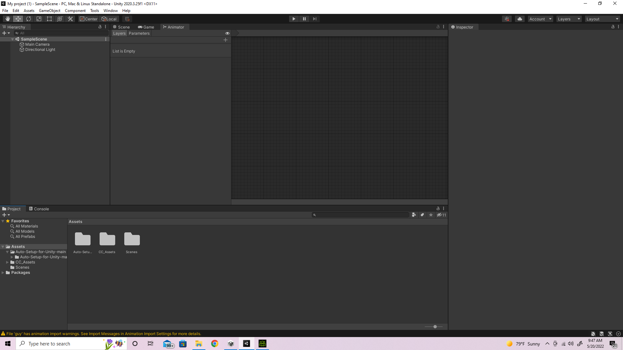
Task: Open Chrome from the taskbar
Action: click(215, 344)
